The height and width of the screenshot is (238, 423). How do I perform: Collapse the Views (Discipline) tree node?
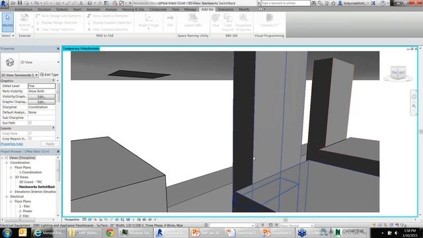[2, 157]
